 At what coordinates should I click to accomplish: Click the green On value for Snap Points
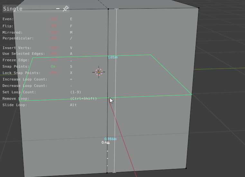[x=53, y=66]
